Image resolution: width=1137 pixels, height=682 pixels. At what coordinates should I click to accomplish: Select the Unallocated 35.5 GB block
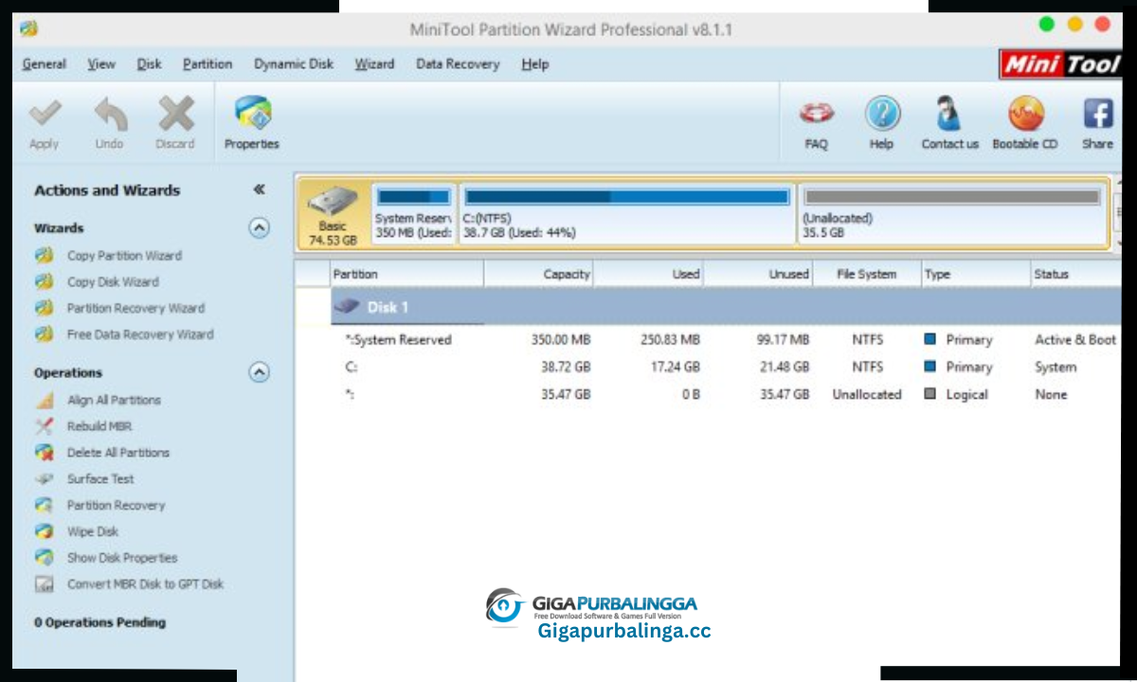click(x=951, y=215)
